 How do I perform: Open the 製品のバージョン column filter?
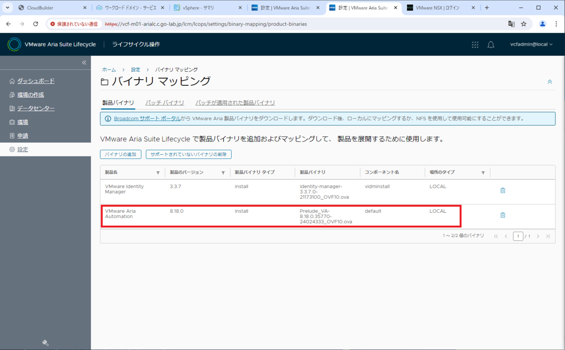tap(223, 173)
